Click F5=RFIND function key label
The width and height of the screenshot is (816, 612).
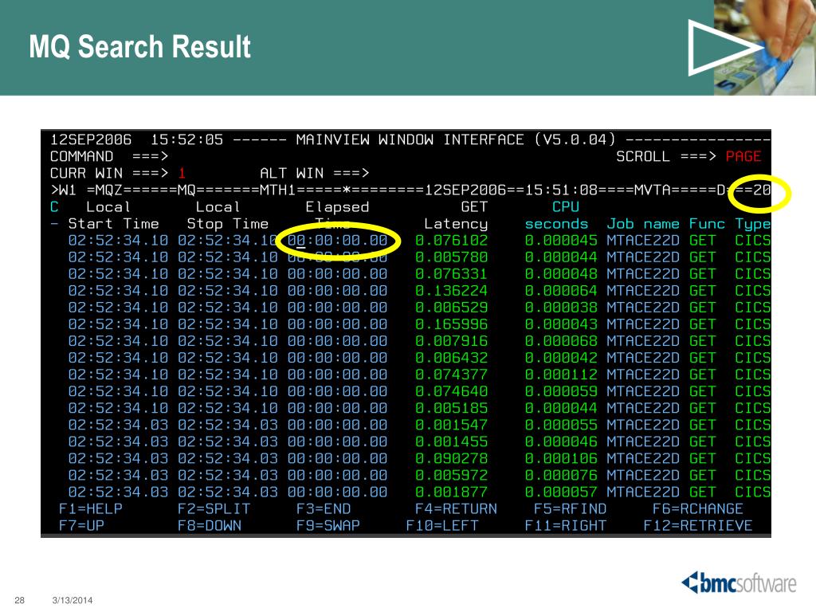[x=570, y=509]
